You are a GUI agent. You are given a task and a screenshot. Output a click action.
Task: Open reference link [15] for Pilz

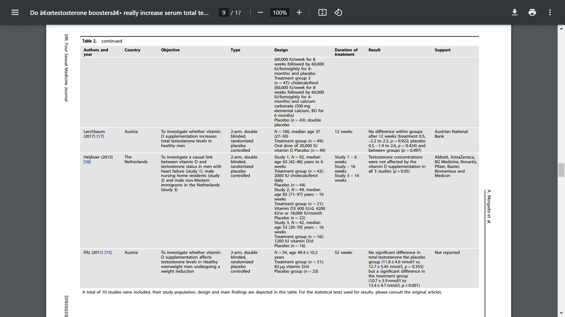[x=108, y=252]
